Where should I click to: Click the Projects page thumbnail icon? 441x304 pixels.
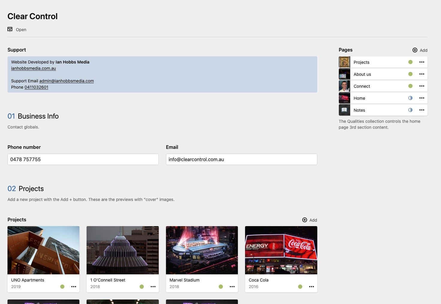[x=344, y=62]
